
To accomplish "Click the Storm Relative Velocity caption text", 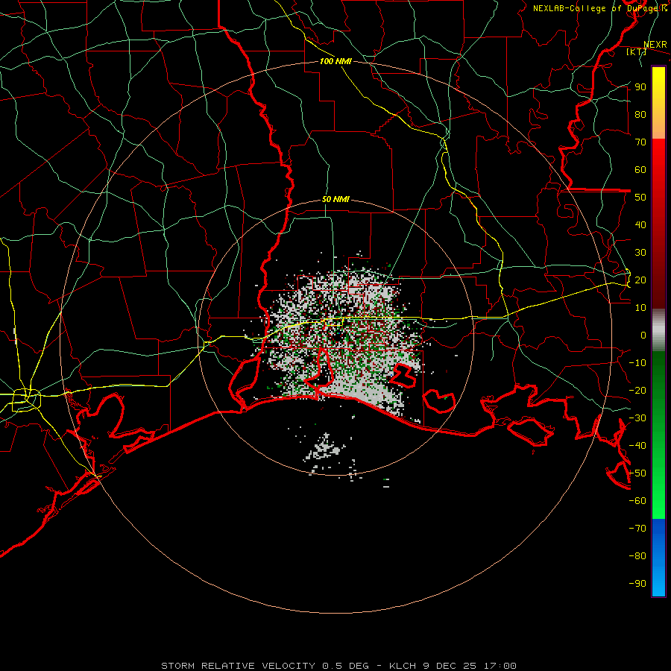I will click(x=338, y=666).
